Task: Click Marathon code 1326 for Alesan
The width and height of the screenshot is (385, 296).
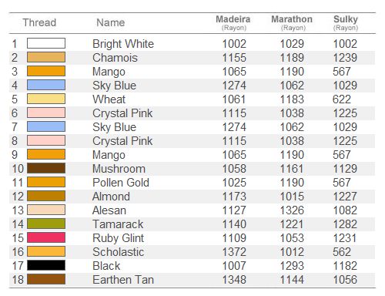Action: coord(292,210)
